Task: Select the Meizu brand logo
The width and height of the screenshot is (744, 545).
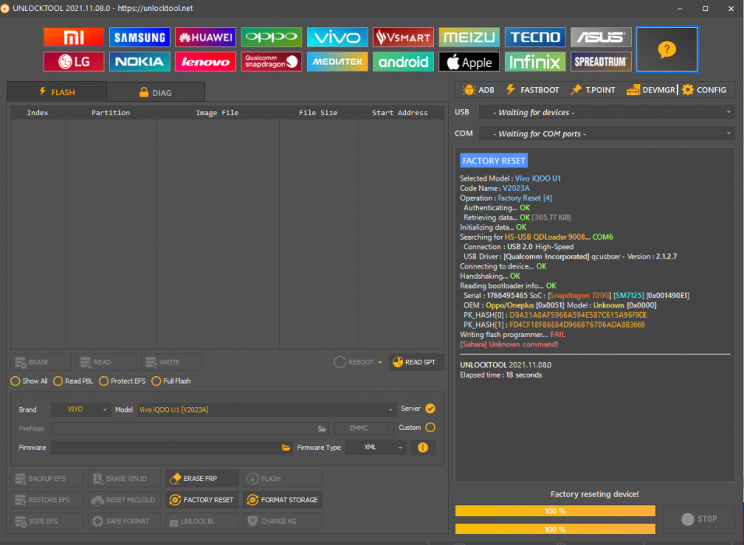Action: point(469,37)
